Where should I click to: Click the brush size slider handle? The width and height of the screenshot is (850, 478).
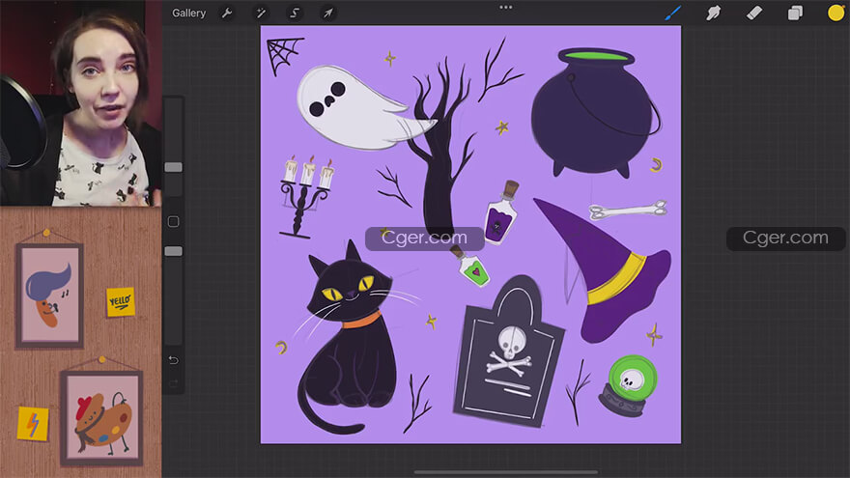[173, 167]
